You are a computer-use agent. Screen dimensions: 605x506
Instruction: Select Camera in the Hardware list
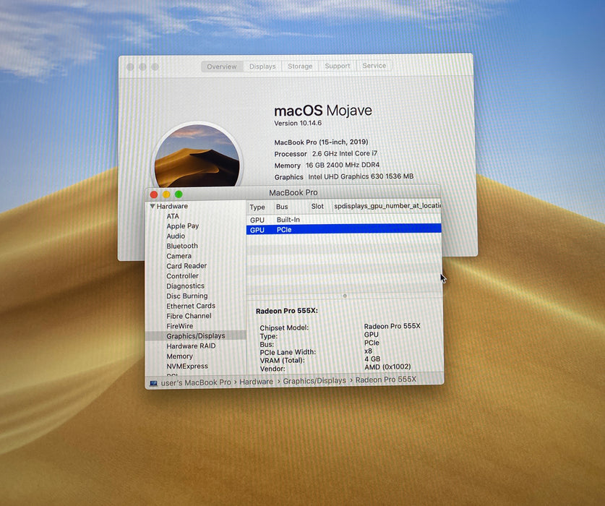pos(179,256)
